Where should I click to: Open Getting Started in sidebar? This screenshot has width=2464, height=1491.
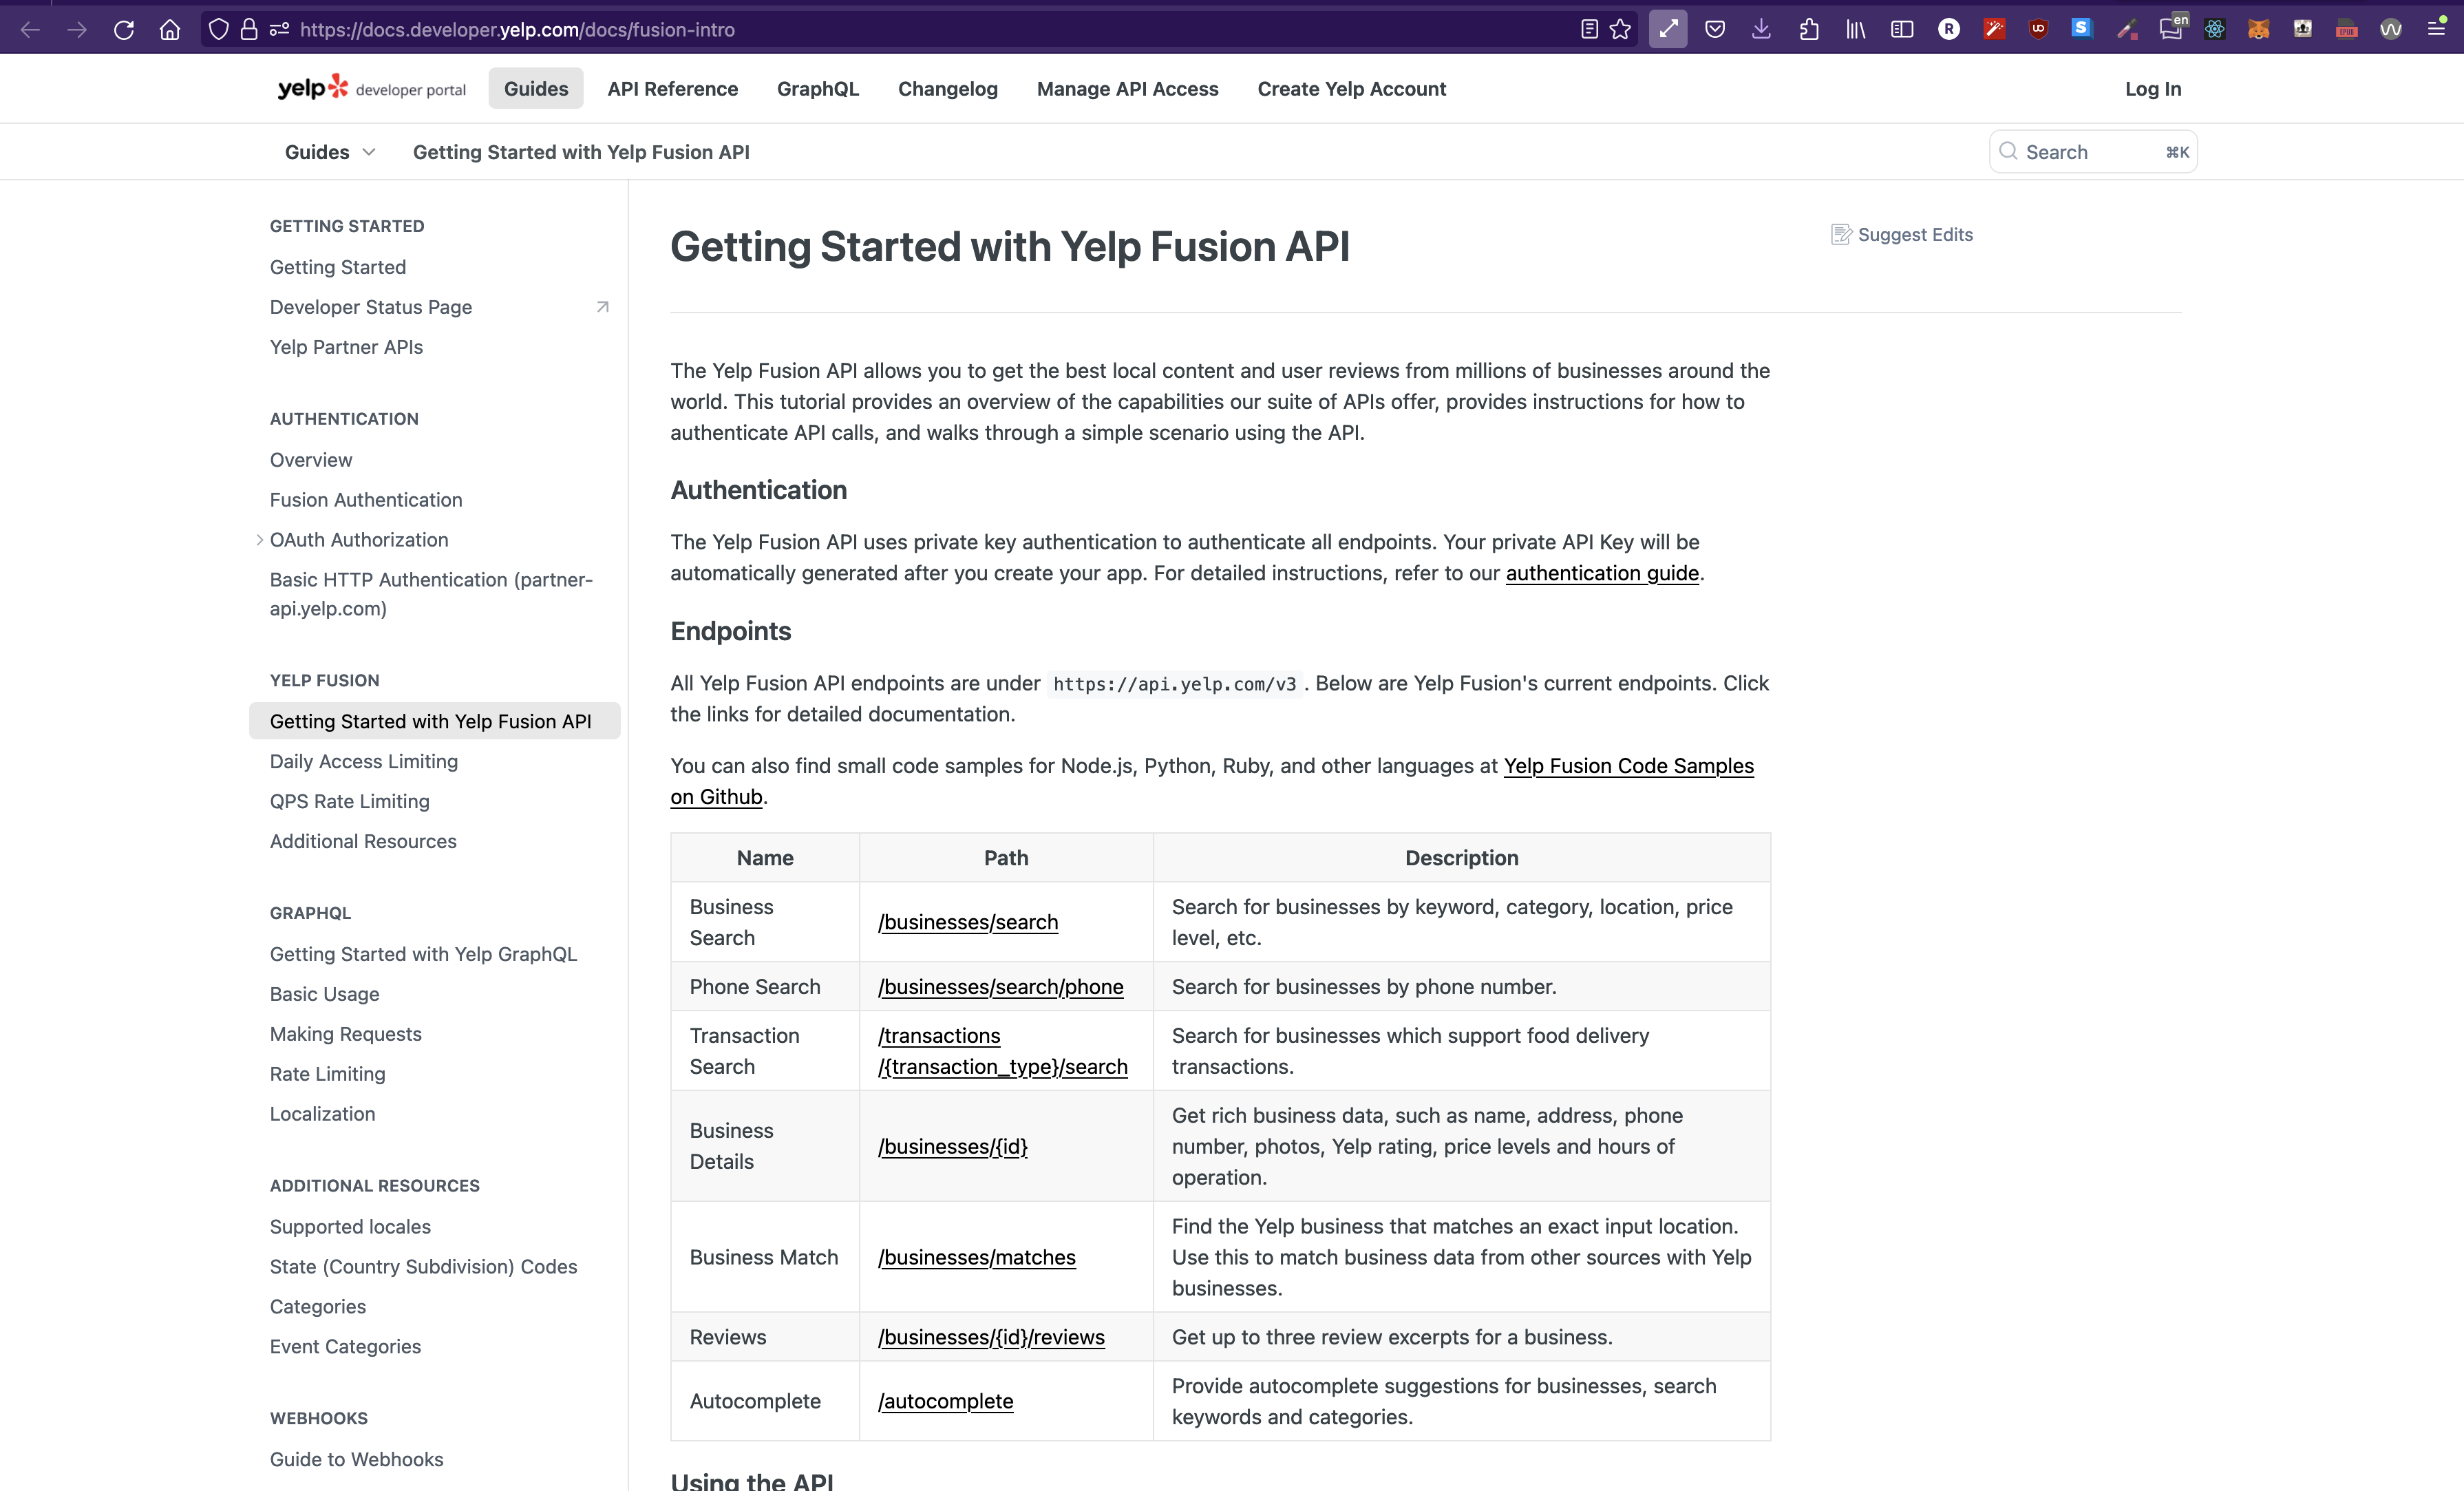click(x=338, y=267)
